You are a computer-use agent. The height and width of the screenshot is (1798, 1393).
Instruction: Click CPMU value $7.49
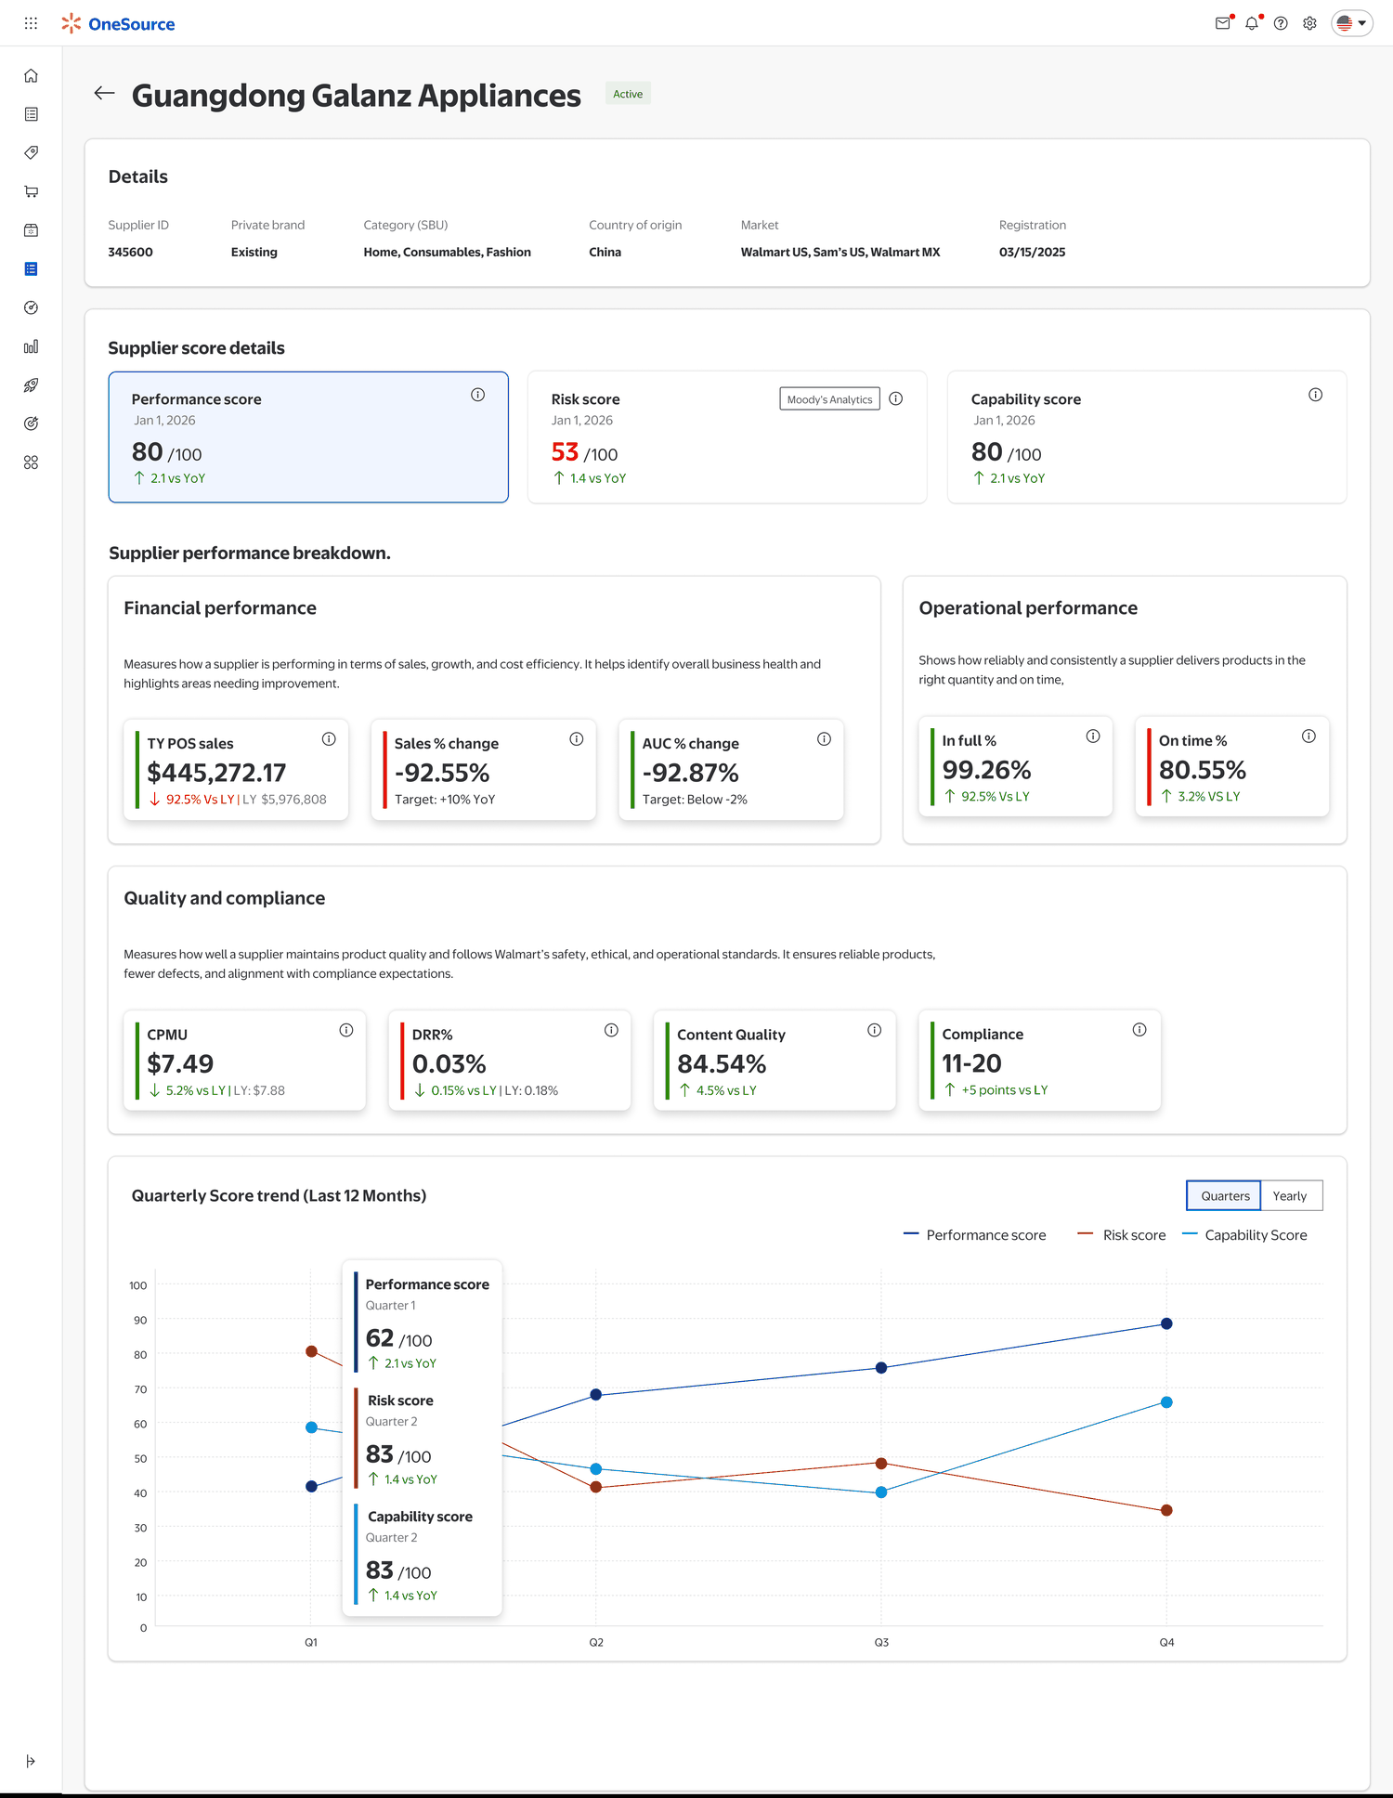click(x=180, y=1063)
